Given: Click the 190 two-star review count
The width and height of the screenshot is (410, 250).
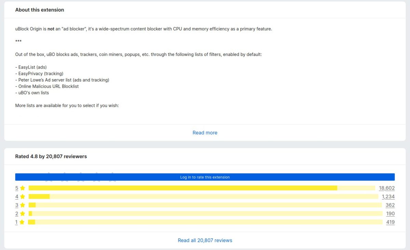Looking at the screenshot, I should (x=390, y=214).
